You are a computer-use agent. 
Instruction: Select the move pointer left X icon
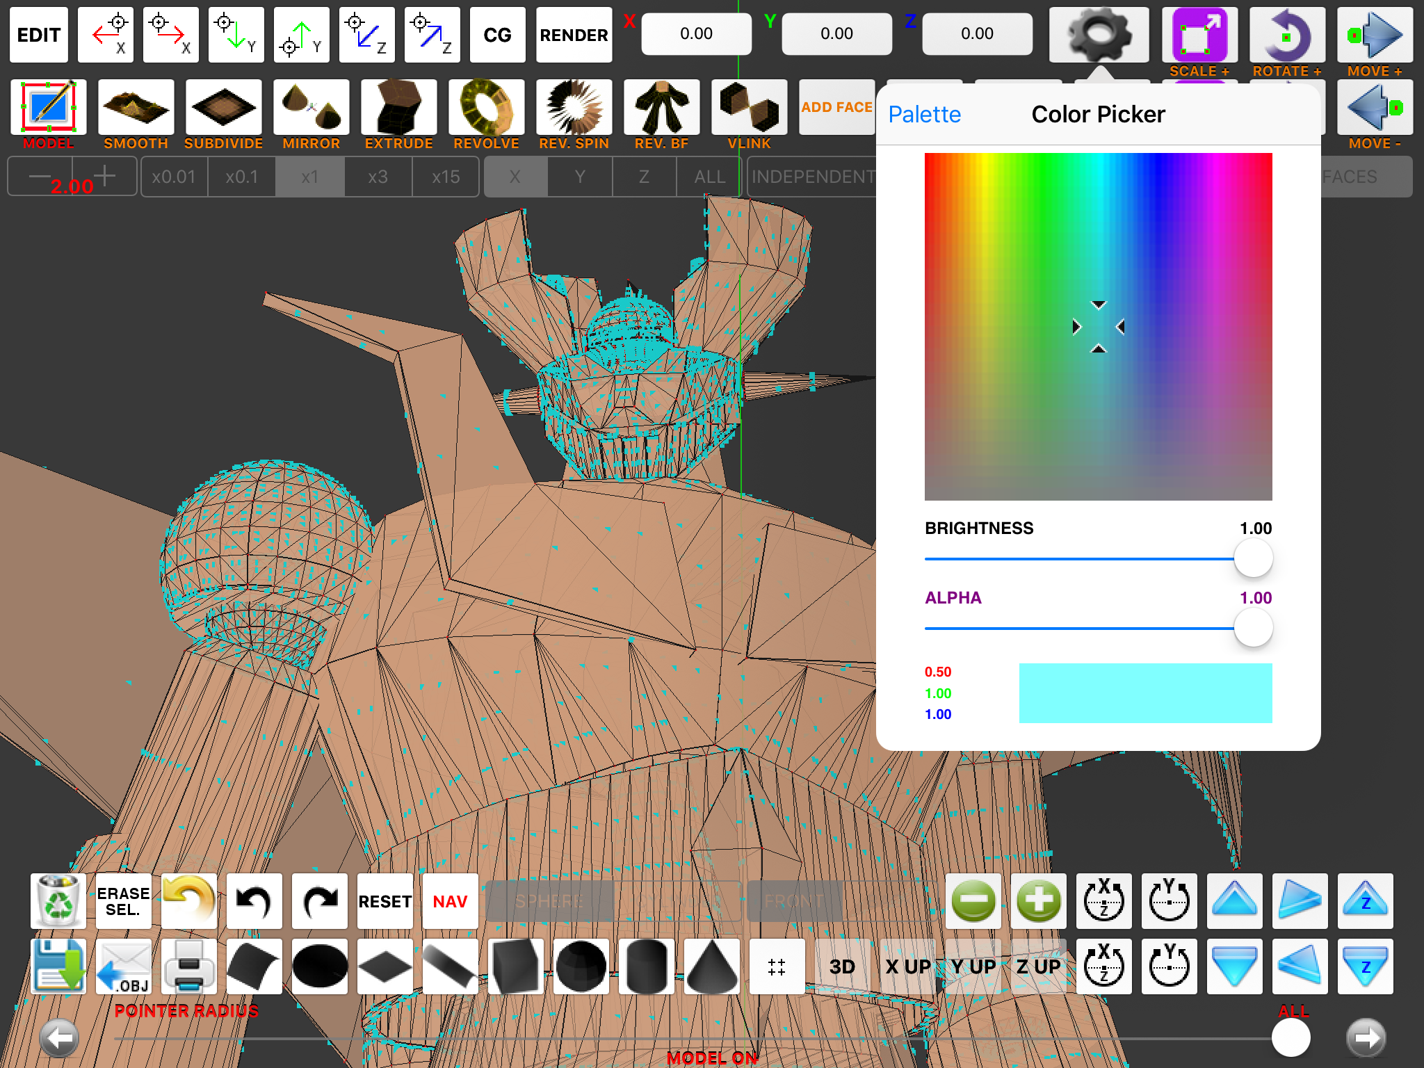pyautogui.click(x=106, y=35)
